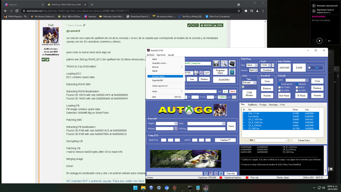The image size is (341, 192).
Task: Select Extraer Datos menu entry
Action: (165, 77)
